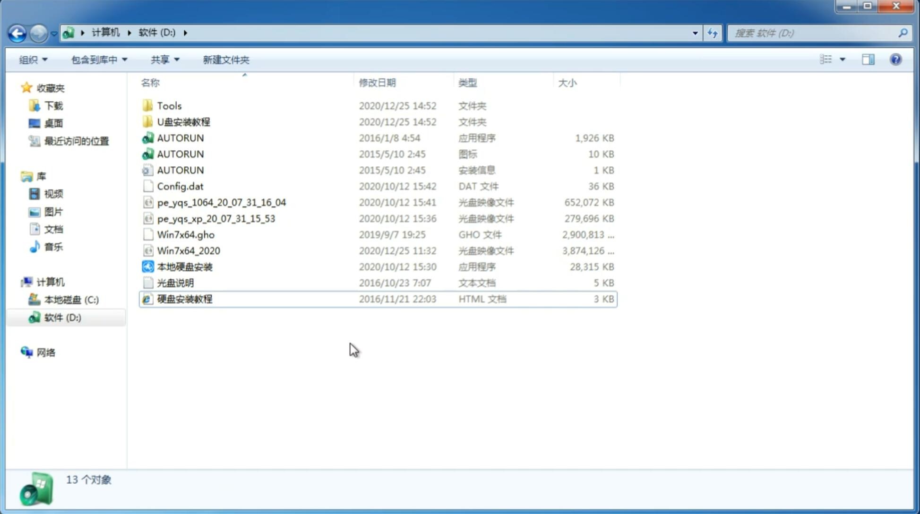Click 新建文件夹 button
Screen dimensions: 920x514
225,60
